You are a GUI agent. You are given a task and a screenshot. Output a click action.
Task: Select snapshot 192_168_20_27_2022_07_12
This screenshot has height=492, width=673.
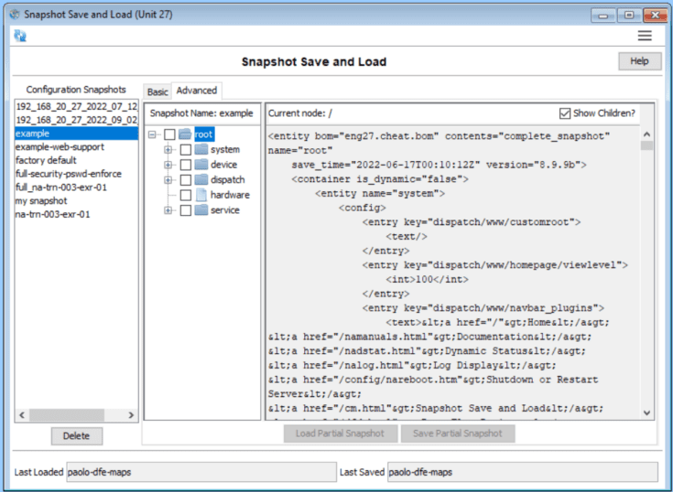click(76, 106)
